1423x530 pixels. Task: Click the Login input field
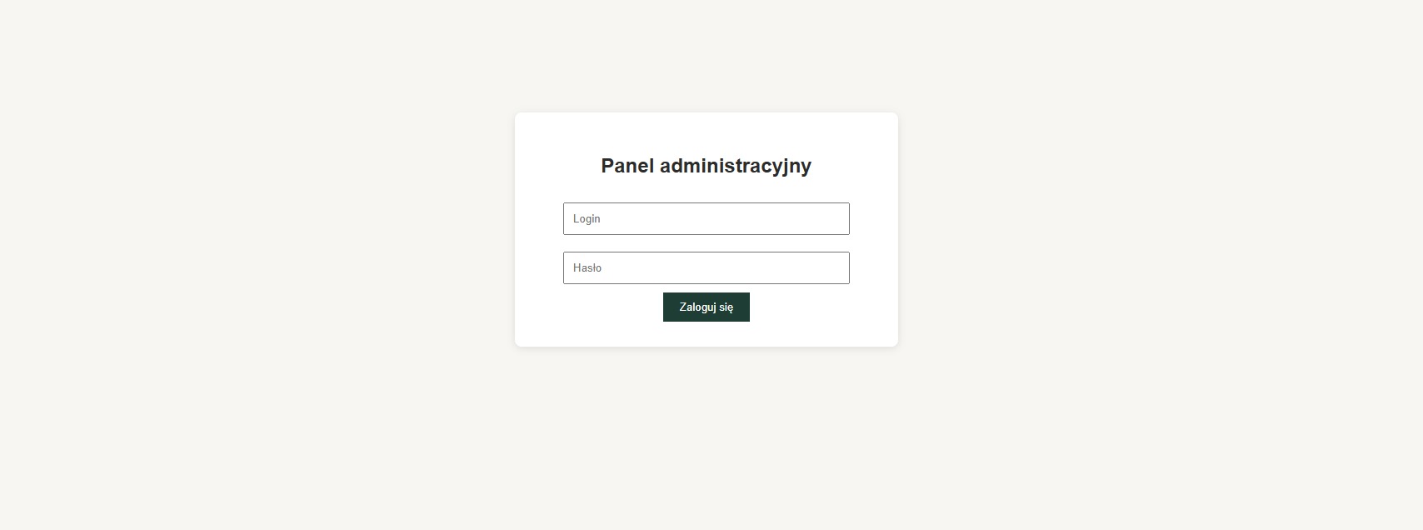click(x=706, y=218)
